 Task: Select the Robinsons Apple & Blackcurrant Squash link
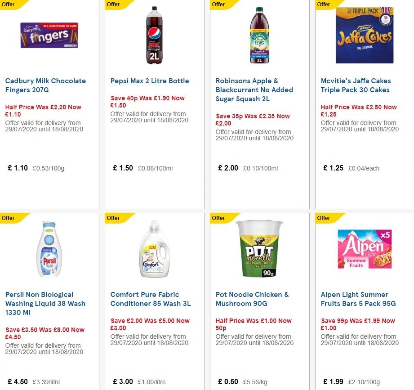(254, 90)
